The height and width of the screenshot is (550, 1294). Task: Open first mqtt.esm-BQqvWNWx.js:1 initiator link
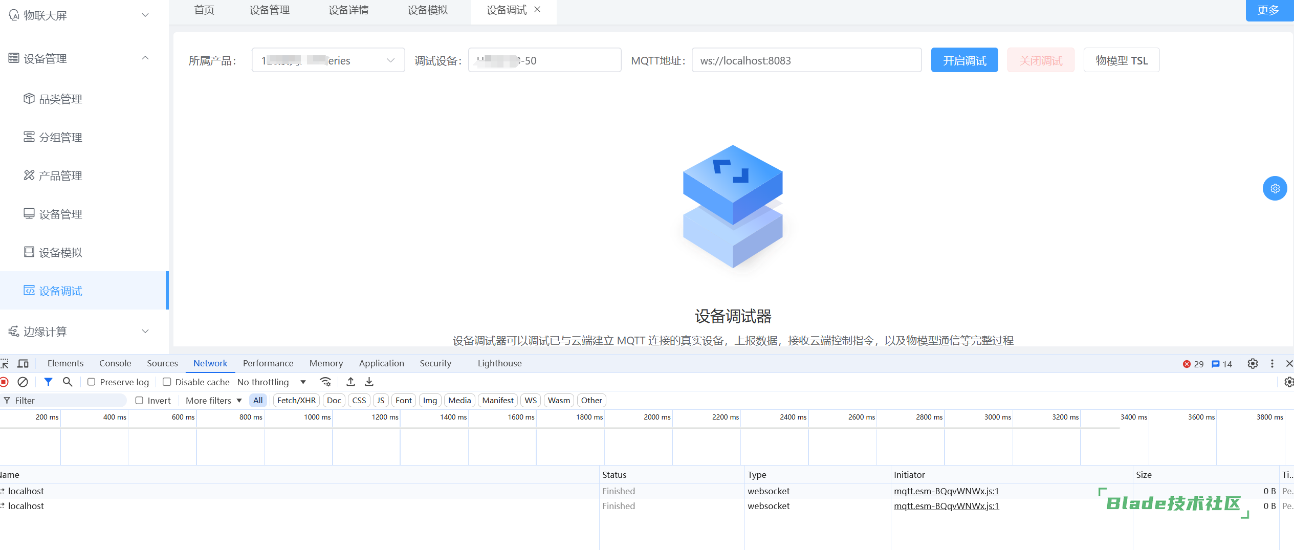coord(946,491)
